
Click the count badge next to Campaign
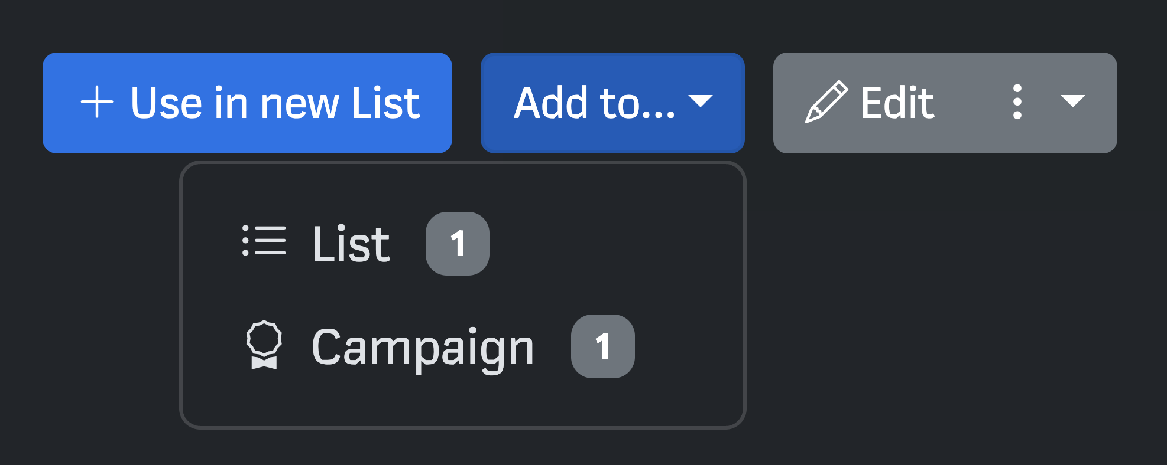click(602, 346)
